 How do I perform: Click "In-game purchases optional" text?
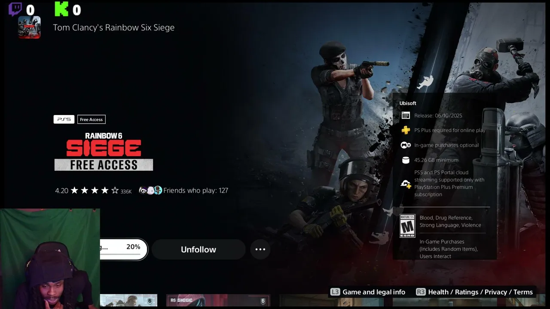[x=446, y=145]
